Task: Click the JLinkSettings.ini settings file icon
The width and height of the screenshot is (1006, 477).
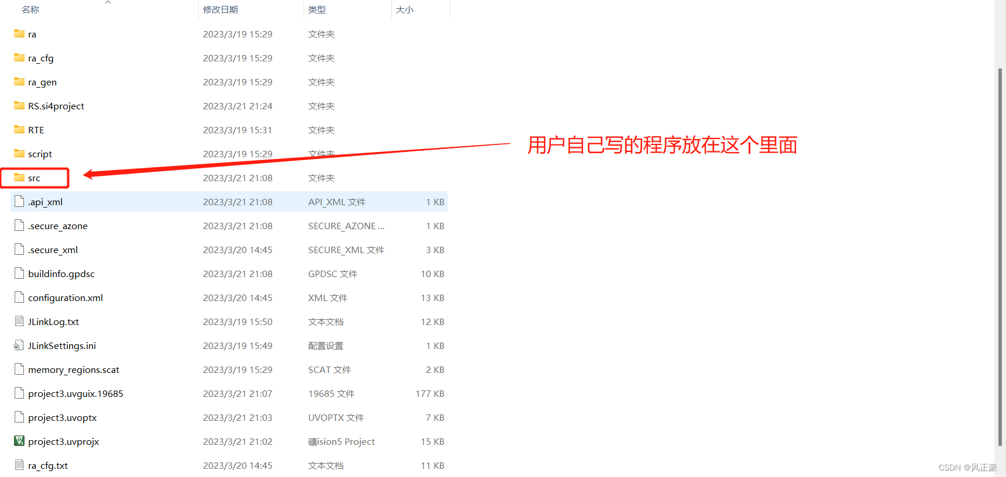Action: (x=19, y=345)
